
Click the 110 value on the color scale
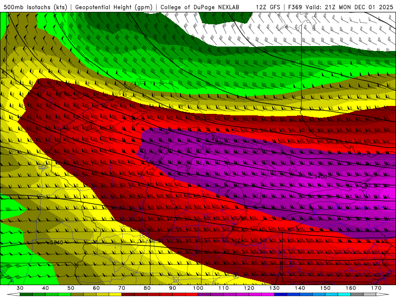pos(224,288)
